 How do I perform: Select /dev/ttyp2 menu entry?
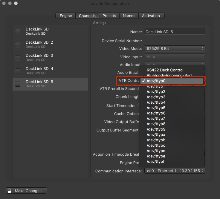pos(172,91)
